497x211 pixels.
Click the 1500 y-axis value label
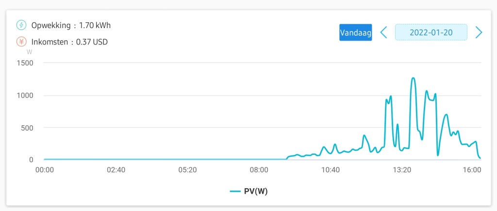click(25, 63)
